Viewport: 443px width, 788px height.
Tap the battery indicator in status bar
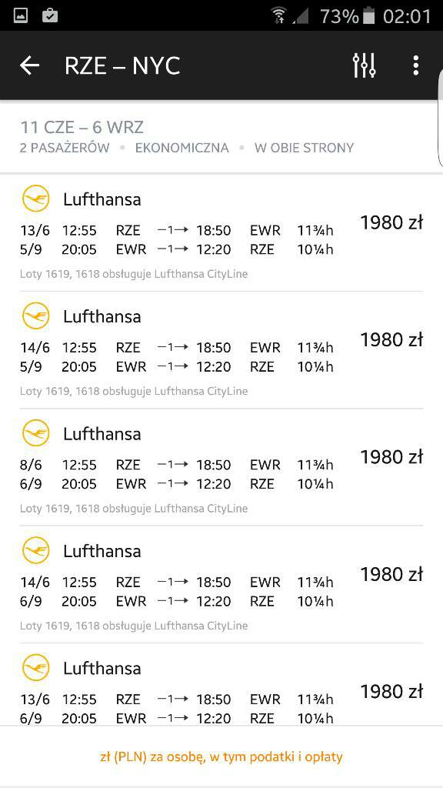coord(368,16)
